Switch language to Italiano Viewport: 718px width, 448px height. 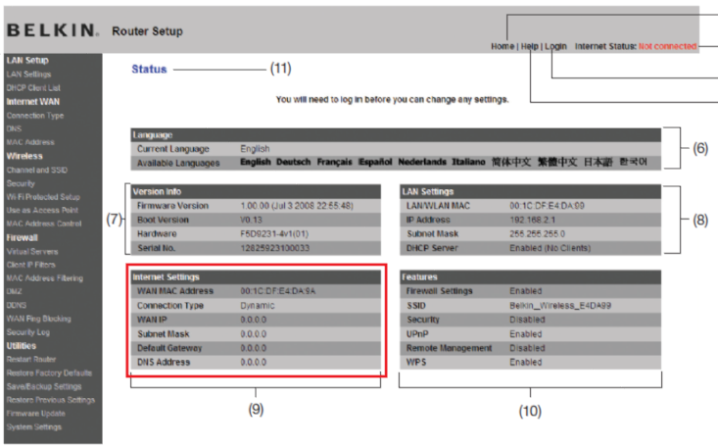coord(468,162)
